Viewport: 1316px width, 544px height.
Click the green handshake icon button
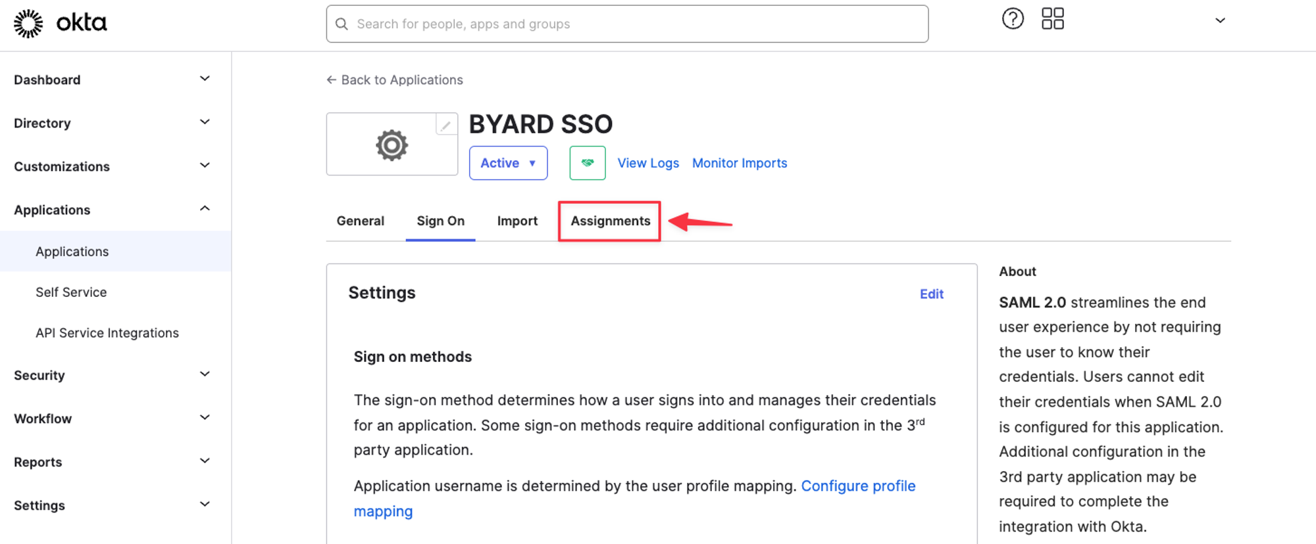click(x=588, y=163)
